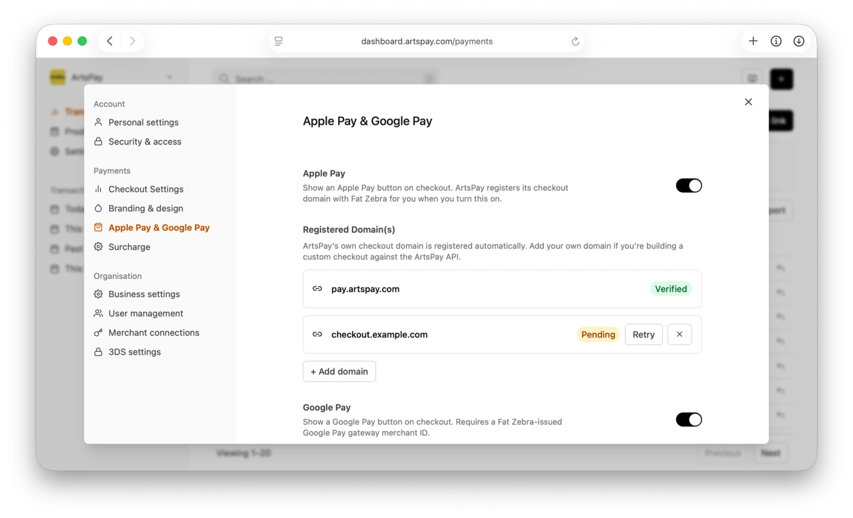The image size is (853, 518).
Task: Remove the checkout.example.com domain
Action: coord(679,334)
